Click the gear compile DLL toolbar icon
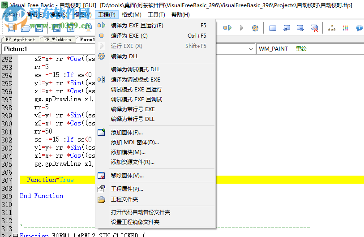 255,28
